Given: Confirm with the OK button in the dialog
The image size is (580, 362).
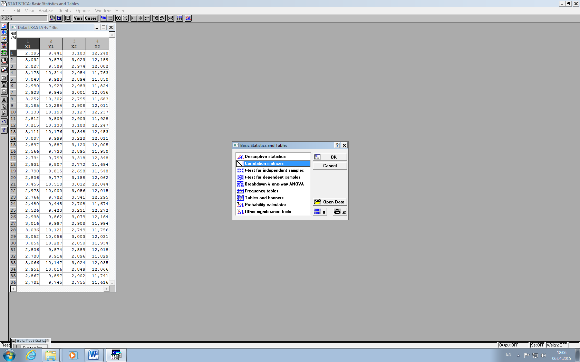Looking at the screenshot, I should [x=330, y=157].
